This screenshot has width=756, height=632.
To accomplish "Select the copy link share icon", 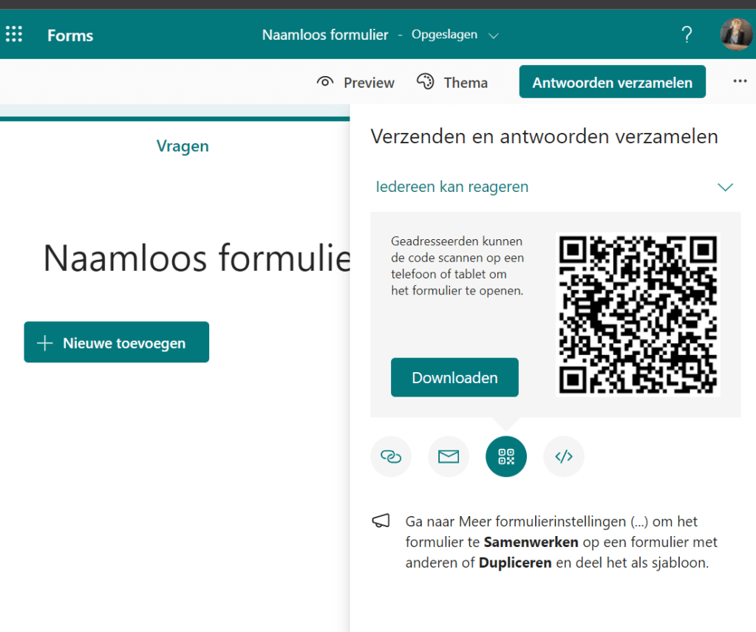I will point(390,457).
